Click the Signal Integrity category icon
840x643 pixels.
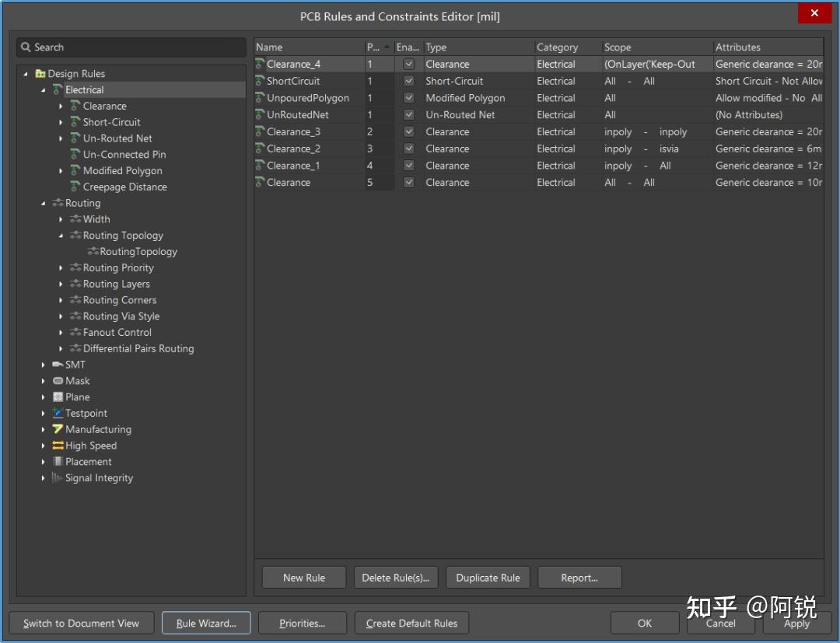point(58,477)
